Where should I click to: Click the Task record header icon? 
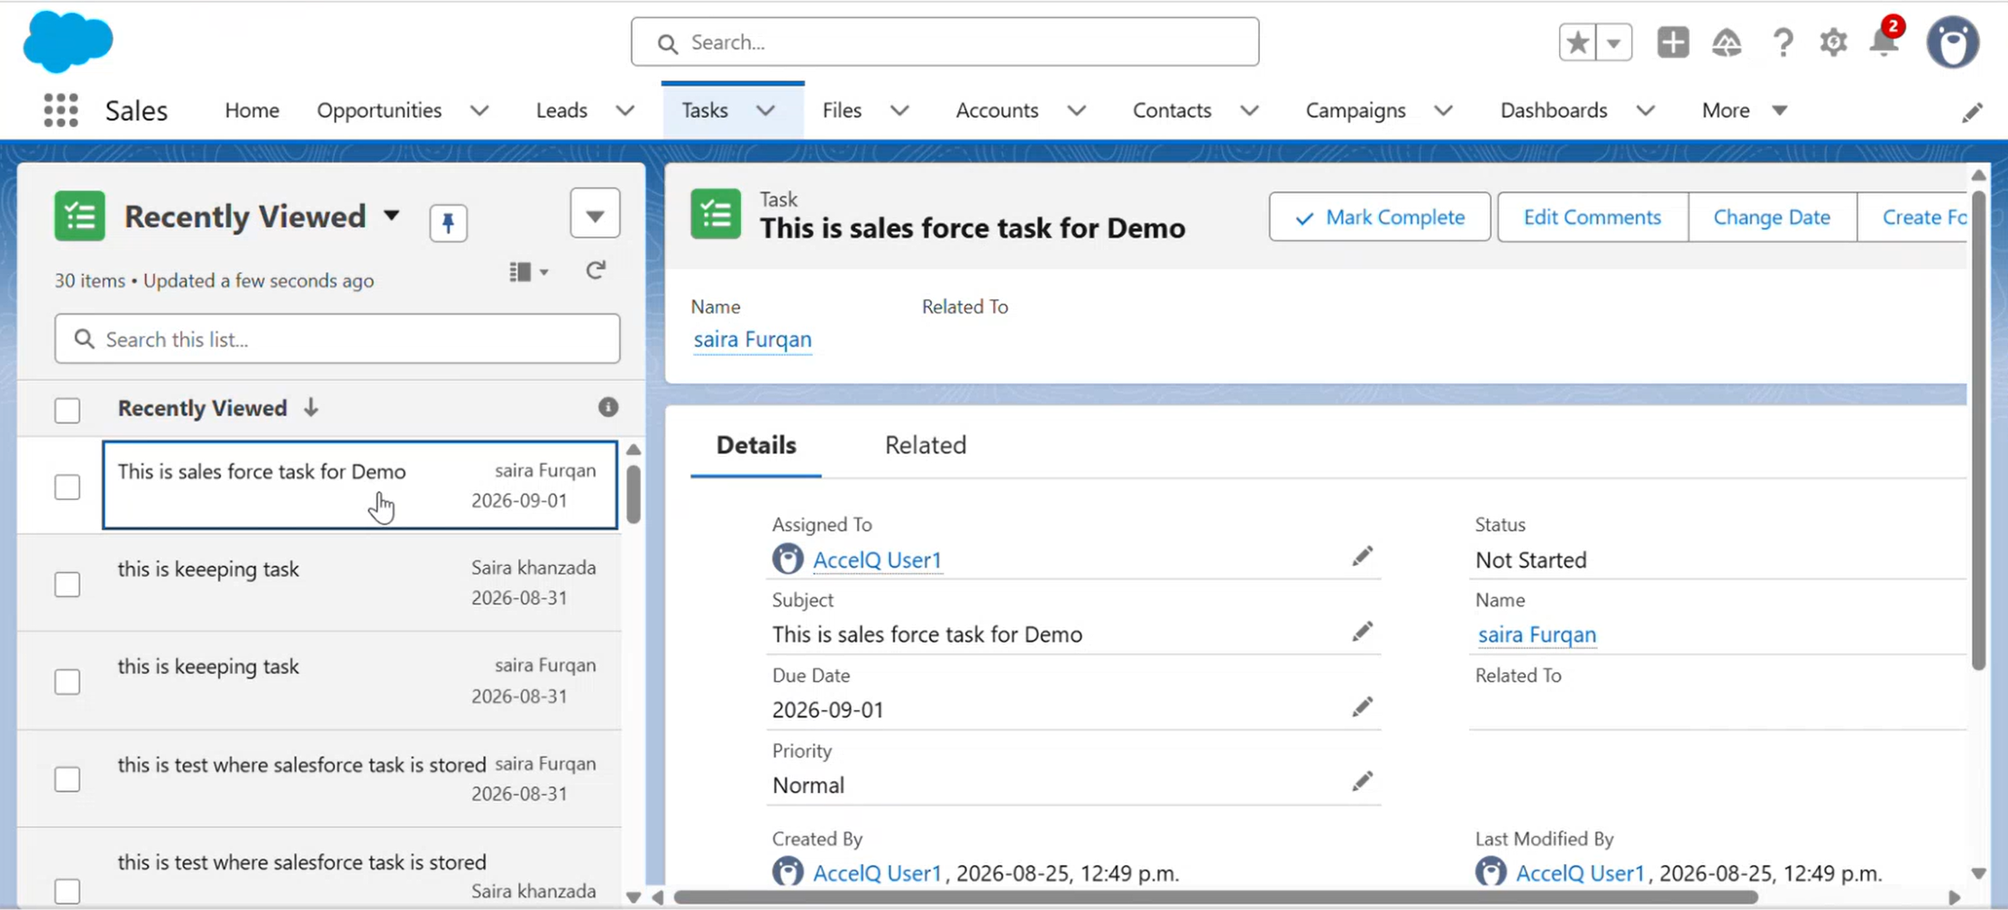pyautogui.click(x=716, y=214)
